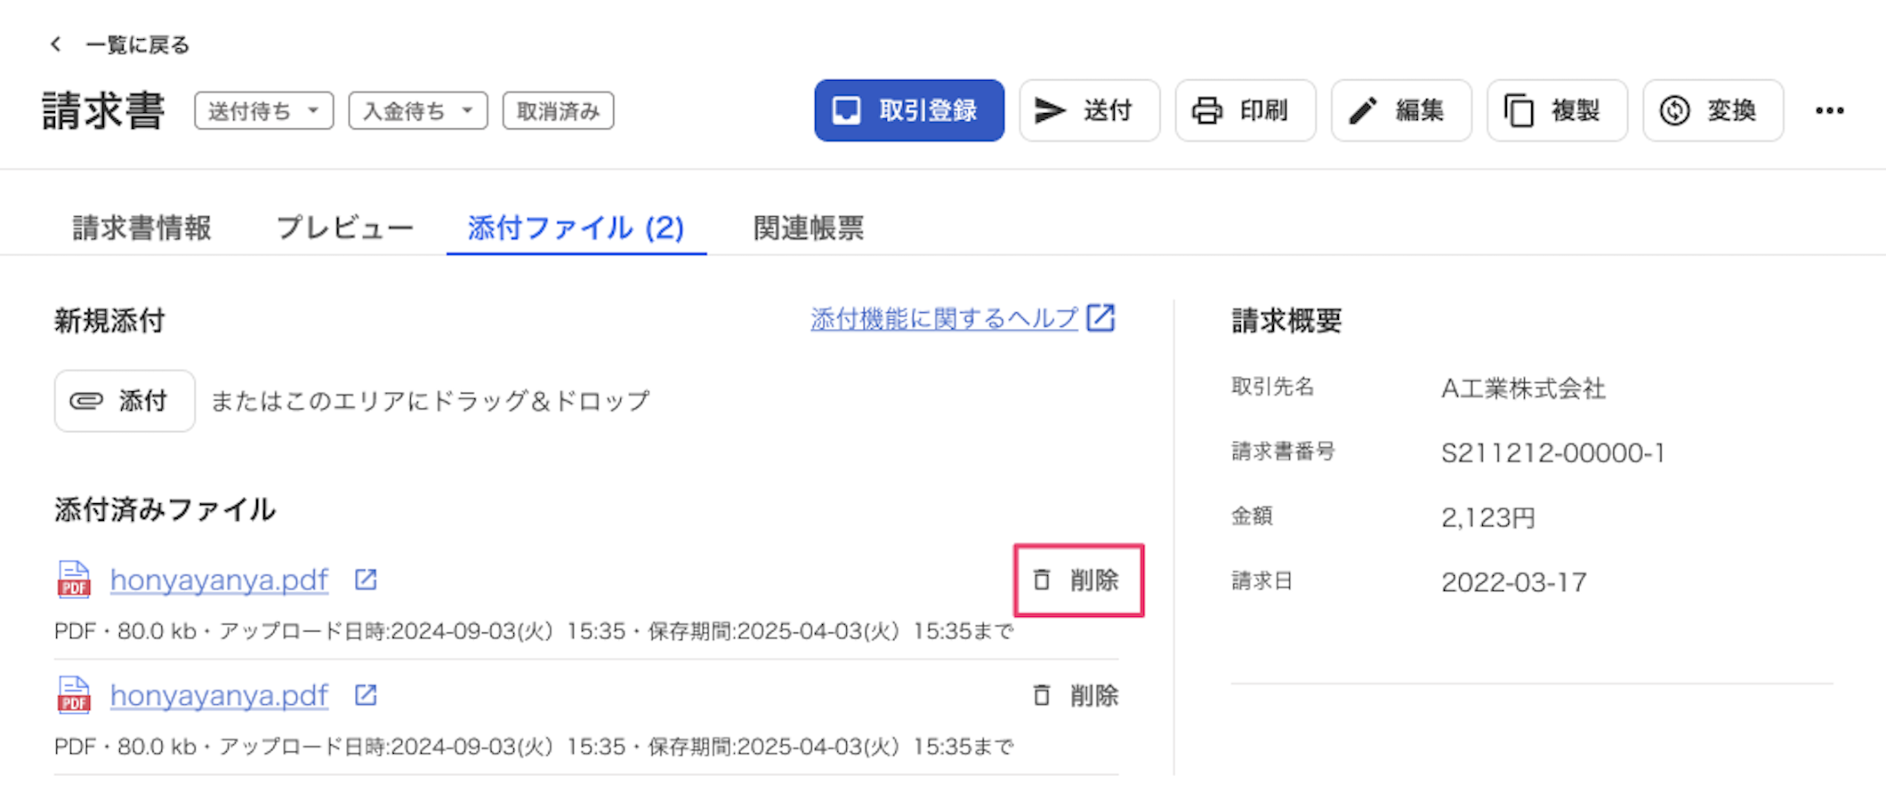Open 添付機能に関するヘルプ link

tap(944, 318)
